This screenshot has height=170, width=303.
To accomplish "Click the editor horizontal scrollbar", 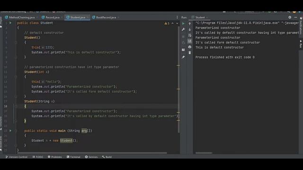I will [92, 153].
